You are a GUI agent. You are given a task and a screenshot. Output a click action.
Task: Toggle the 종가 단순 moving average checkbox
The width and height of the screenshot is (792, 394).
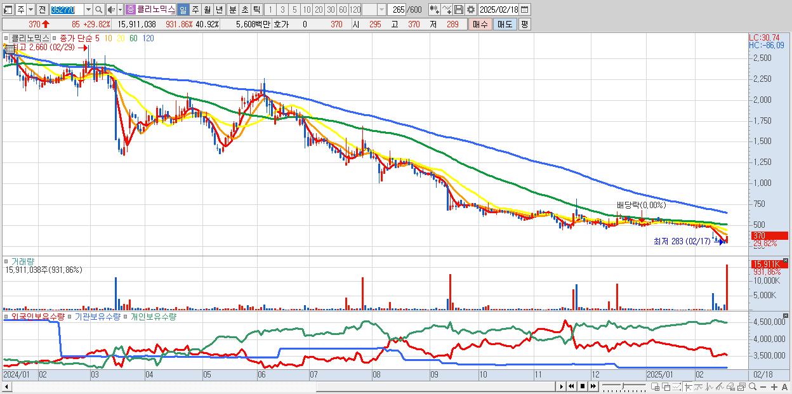point(55,38)
